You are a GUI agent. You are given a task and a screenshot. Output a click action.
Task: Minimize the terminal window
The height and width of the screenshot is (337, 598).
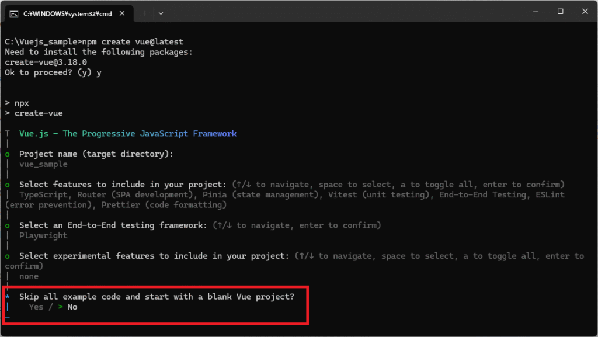pyautogui.click(x=533, y=12)
